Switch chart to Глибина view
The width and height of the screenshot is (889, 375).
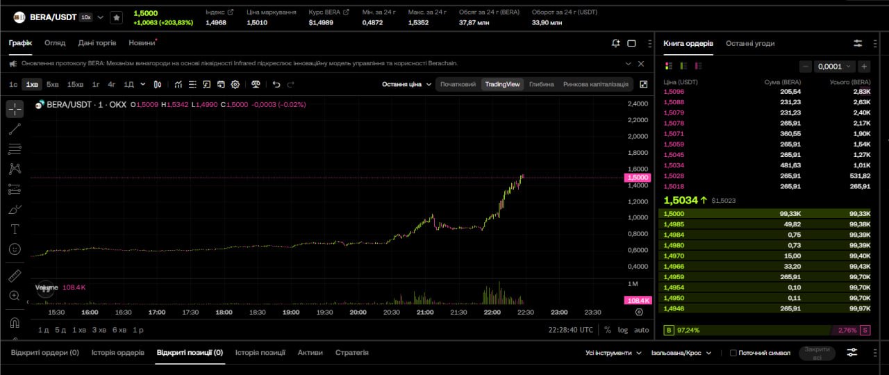pos(542,84)
